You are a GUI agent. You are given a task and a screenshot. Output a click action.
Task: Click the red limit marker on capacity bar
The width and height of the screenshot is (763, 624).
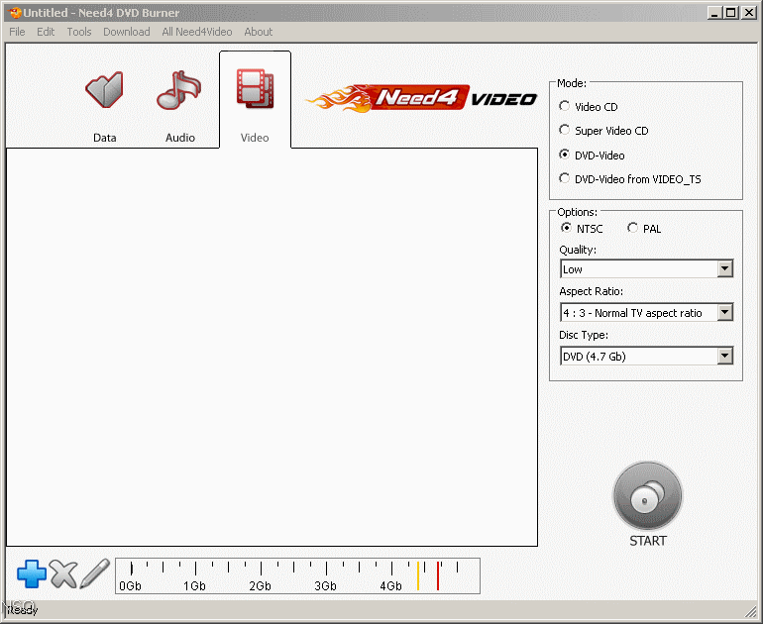point(438,575)
